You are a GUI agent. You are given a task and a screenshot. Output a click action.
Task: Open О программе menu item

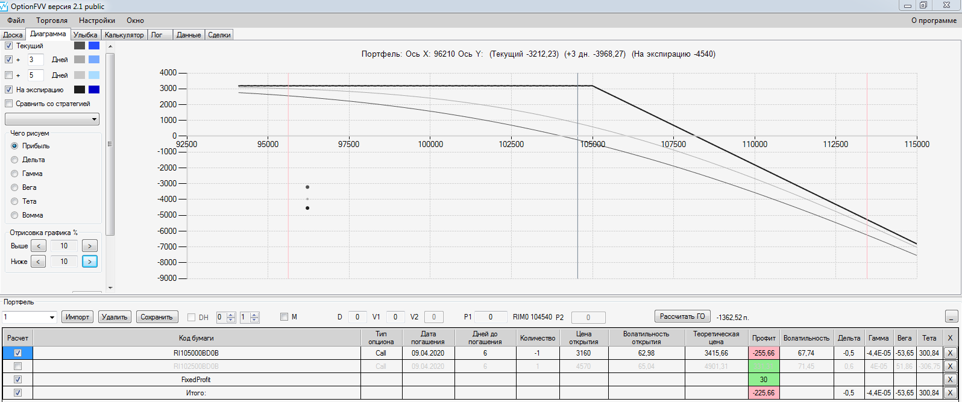point(934,20)
